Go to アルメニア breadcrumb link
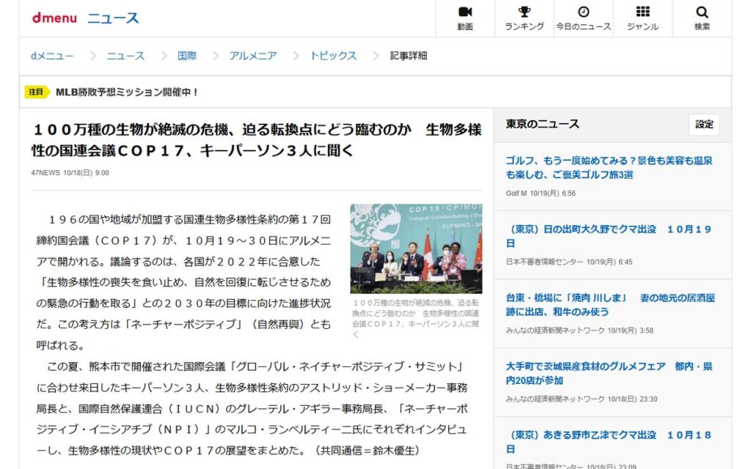751x469 pixels. pyautogui.click(x=253, y=56)
